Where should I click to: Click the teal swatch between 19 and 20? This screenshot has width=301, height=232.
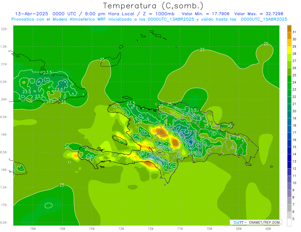pos(289,115)
